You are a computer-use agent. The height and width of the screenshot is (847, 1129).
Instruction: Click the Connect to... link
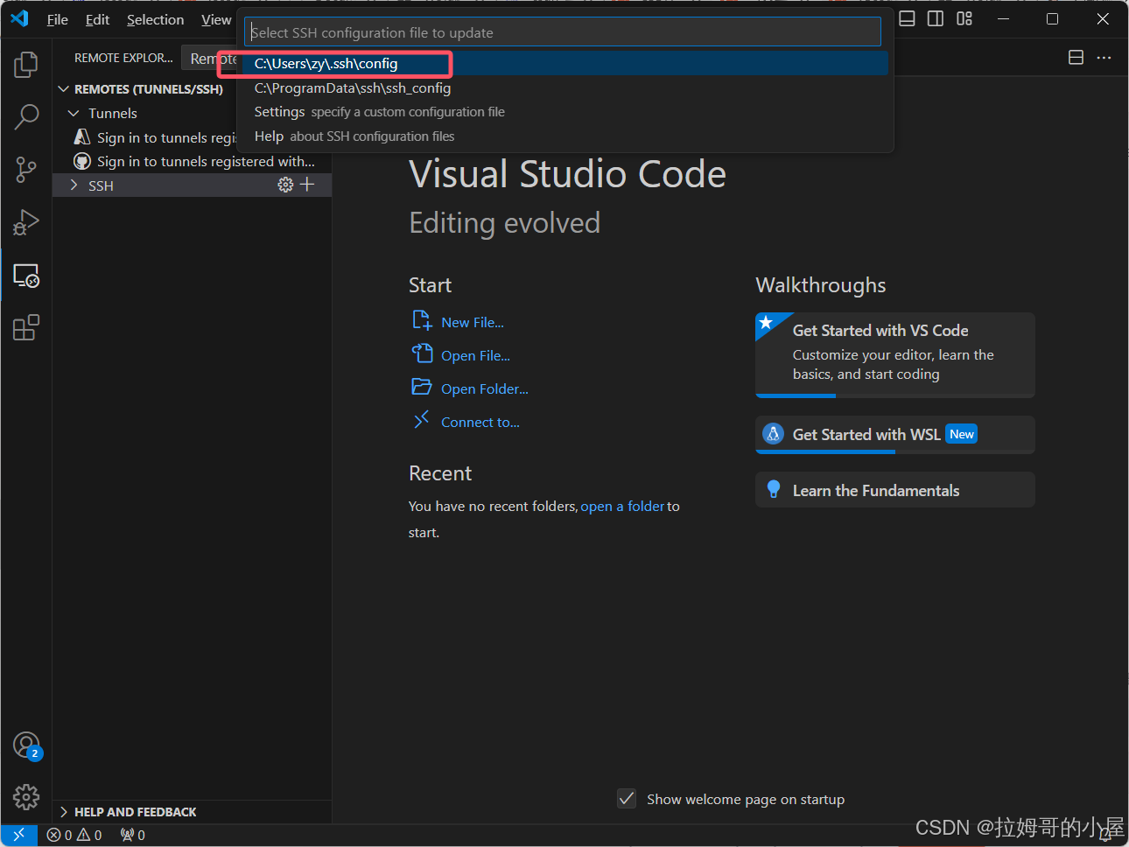click(480, 423)
